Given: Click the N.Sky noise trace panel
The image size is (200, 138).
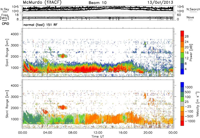Looking at the screenshot, I should coord(98,9).
